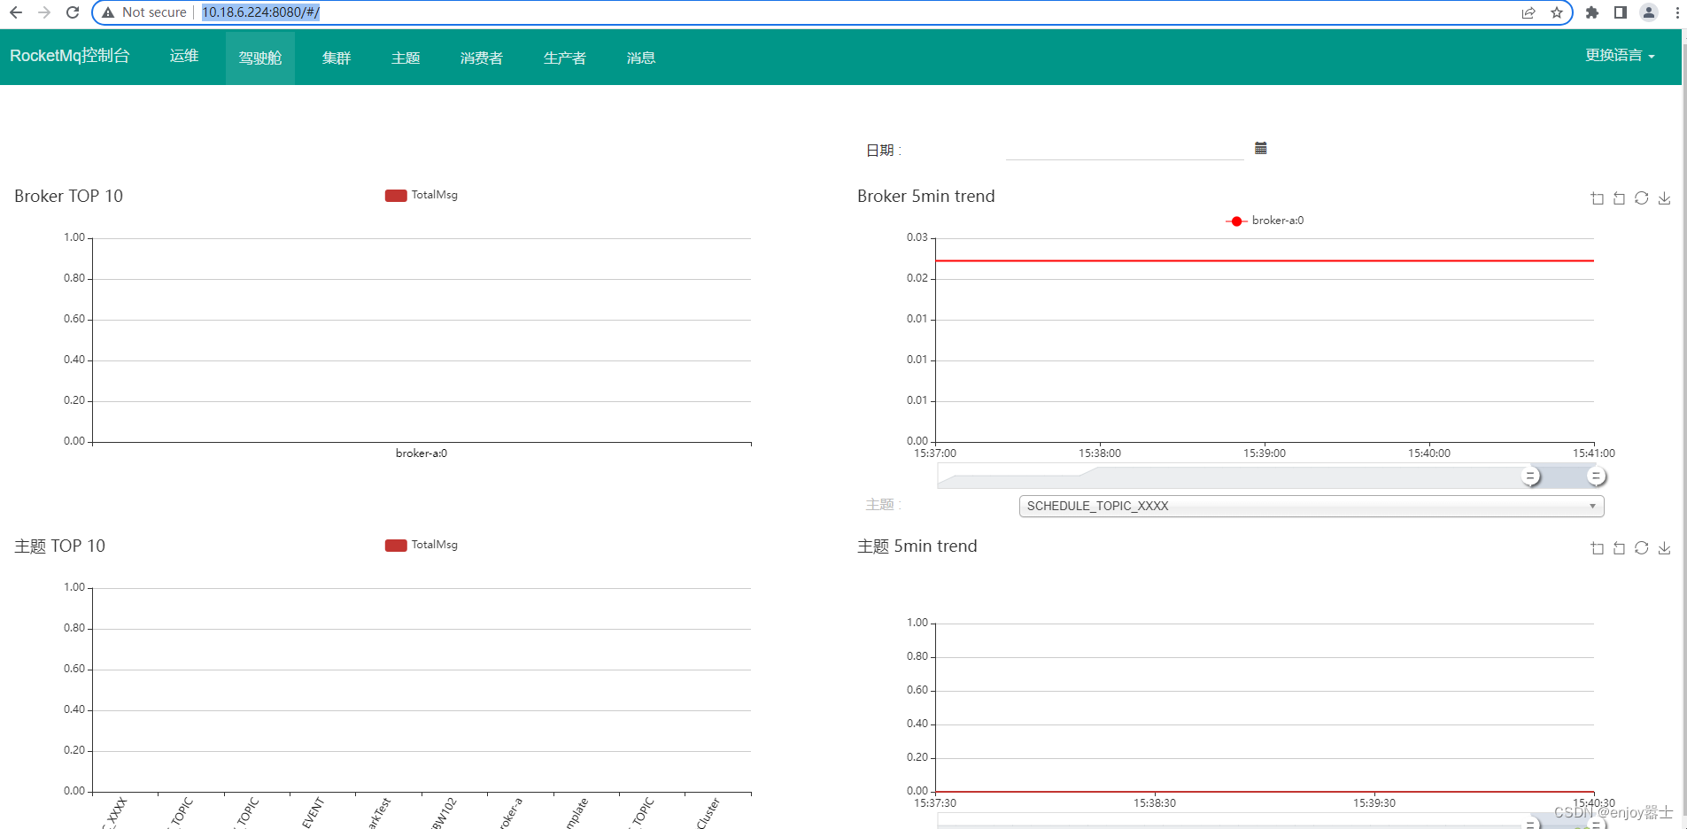Click the RocketMq控制台 home link

pos(71,56)
